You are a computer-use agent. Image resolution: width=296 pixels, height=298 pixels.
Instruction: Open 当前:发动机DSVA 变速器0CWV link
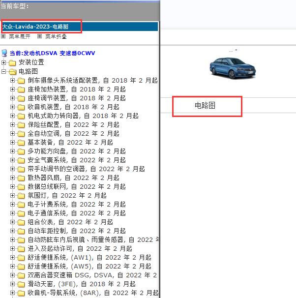point(52,53)
